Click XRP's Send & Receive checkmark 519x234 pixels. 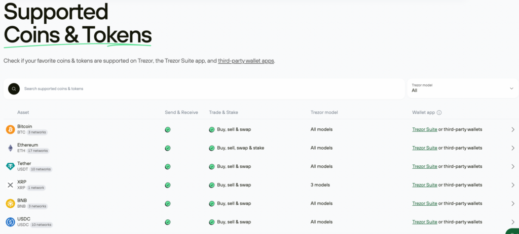[x=168, y=185]
